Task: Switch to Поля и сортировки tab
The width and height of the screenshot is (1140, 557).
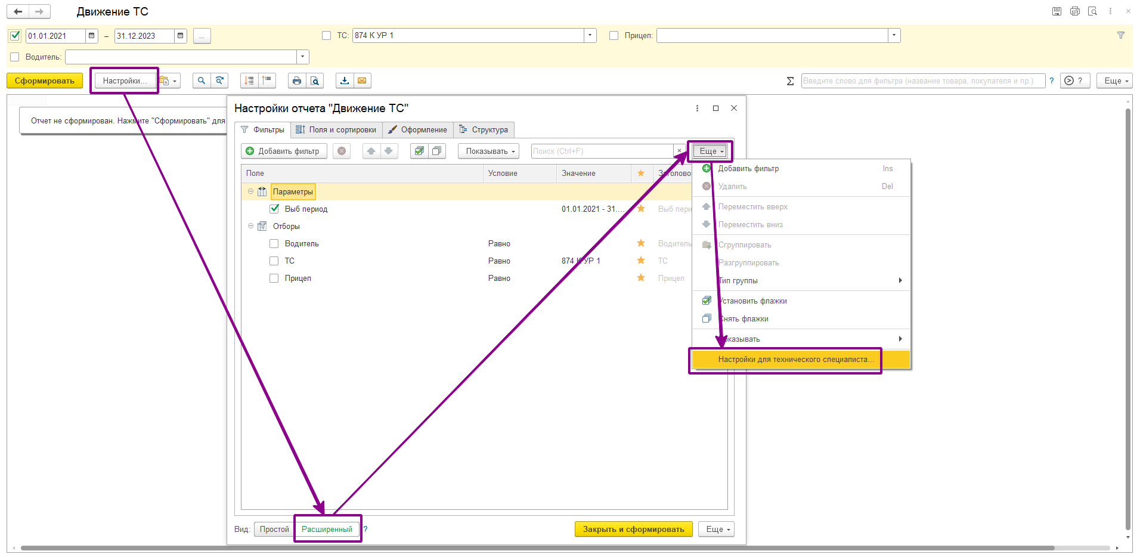Action: [x=336, y=129]
